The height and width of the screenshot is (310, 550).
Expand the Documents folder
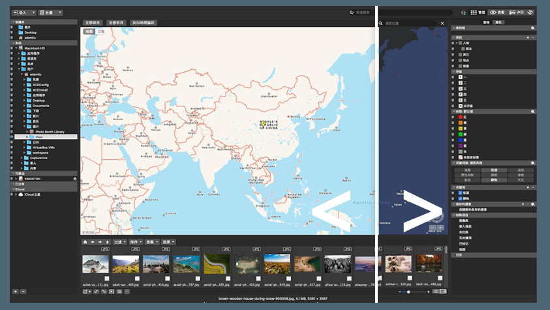point(25,106)
